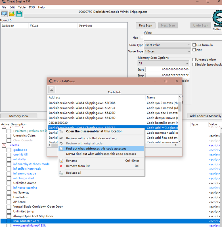Viewport: 222px width, 227px height.
Task: Click the Memory View button
Action: point(19,116)
